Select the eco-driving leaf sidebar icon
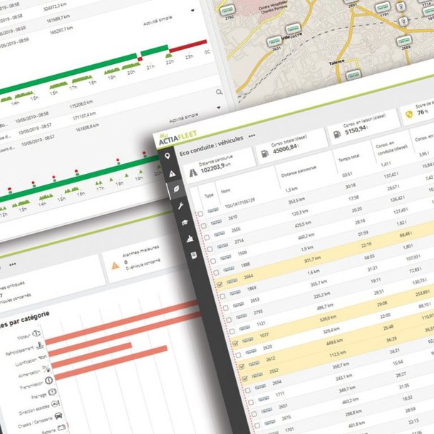 point(176,189)
